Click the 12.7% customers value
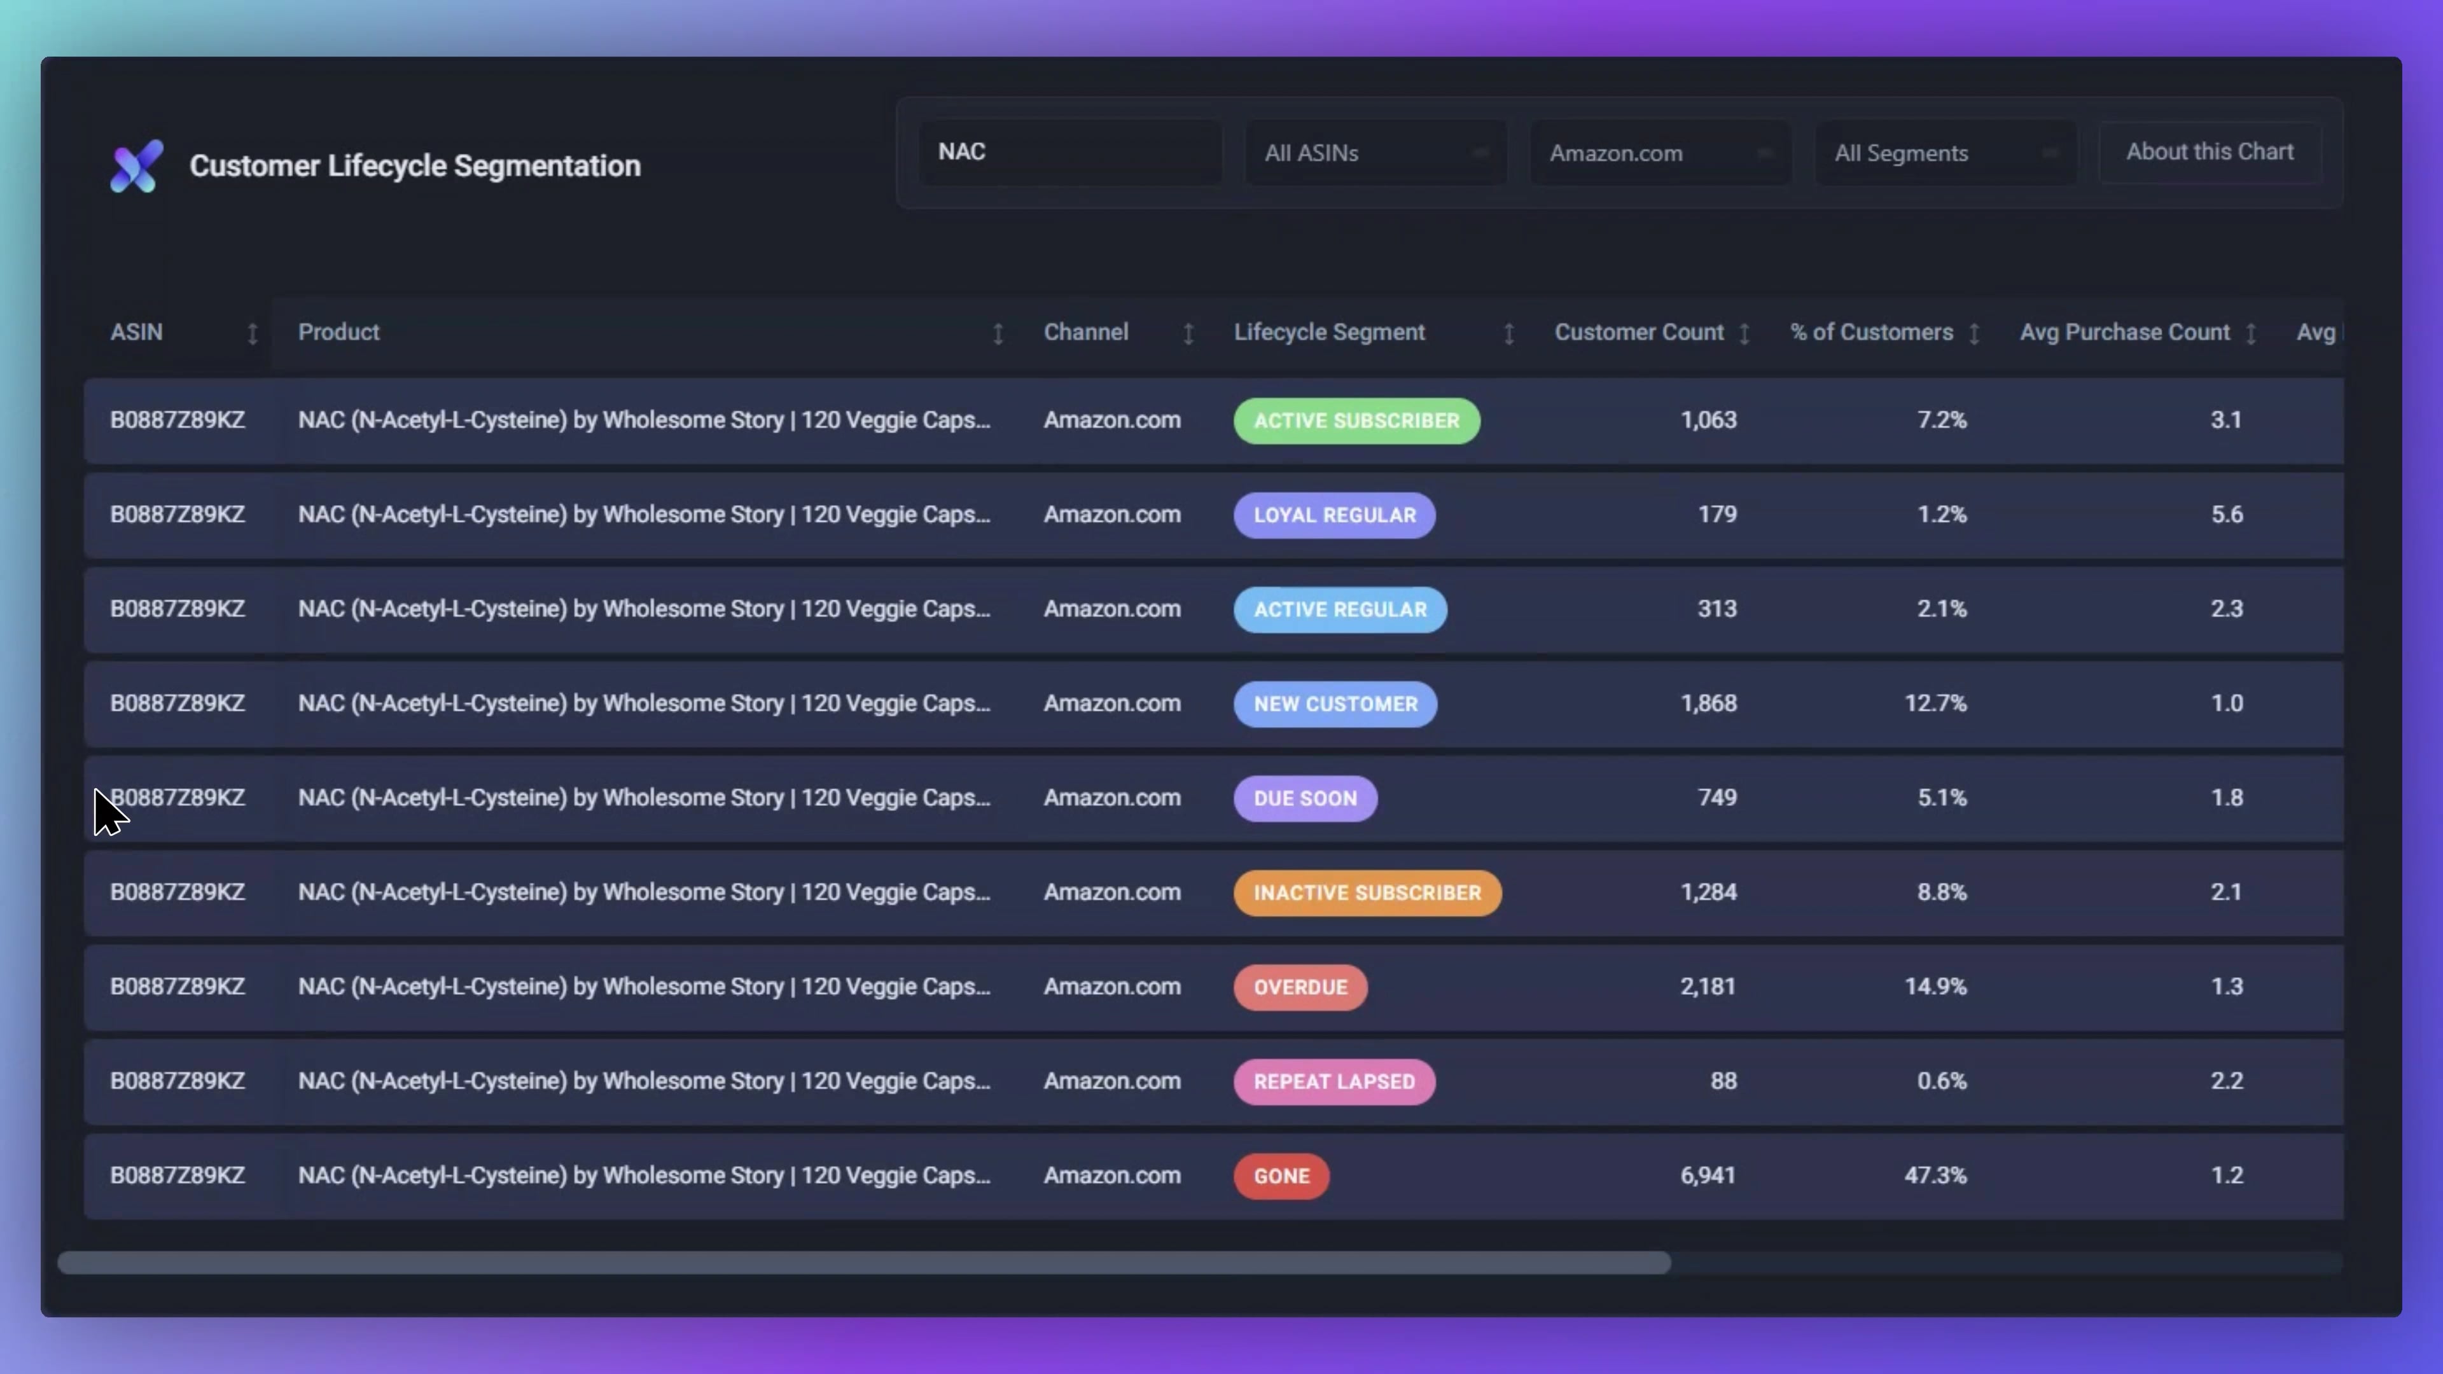The image size is (2443, 1374). (1935, 704)
